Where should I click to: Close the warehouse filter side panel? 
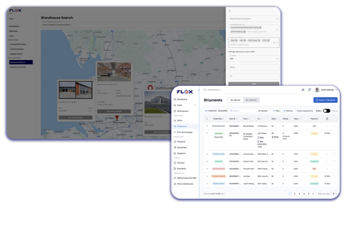[x=229, y=11]
